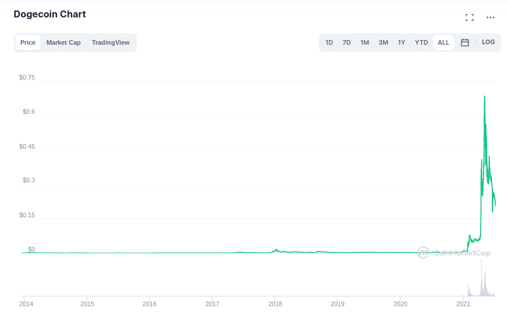Click the 2021 price peak on chart
Screen dimensions: 508x312
tap(485, 96)
